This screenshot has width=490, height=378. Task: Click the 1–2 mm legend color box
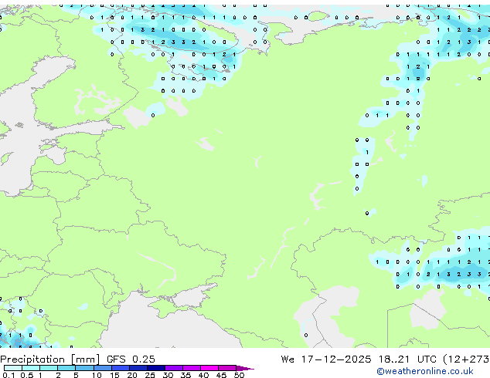[x=49, y=368]
